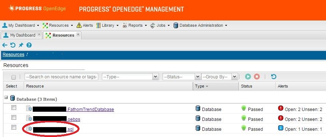This screenshot has width=326, height=137.
Task: Close the Resources tab
Action: coord(78,34)
